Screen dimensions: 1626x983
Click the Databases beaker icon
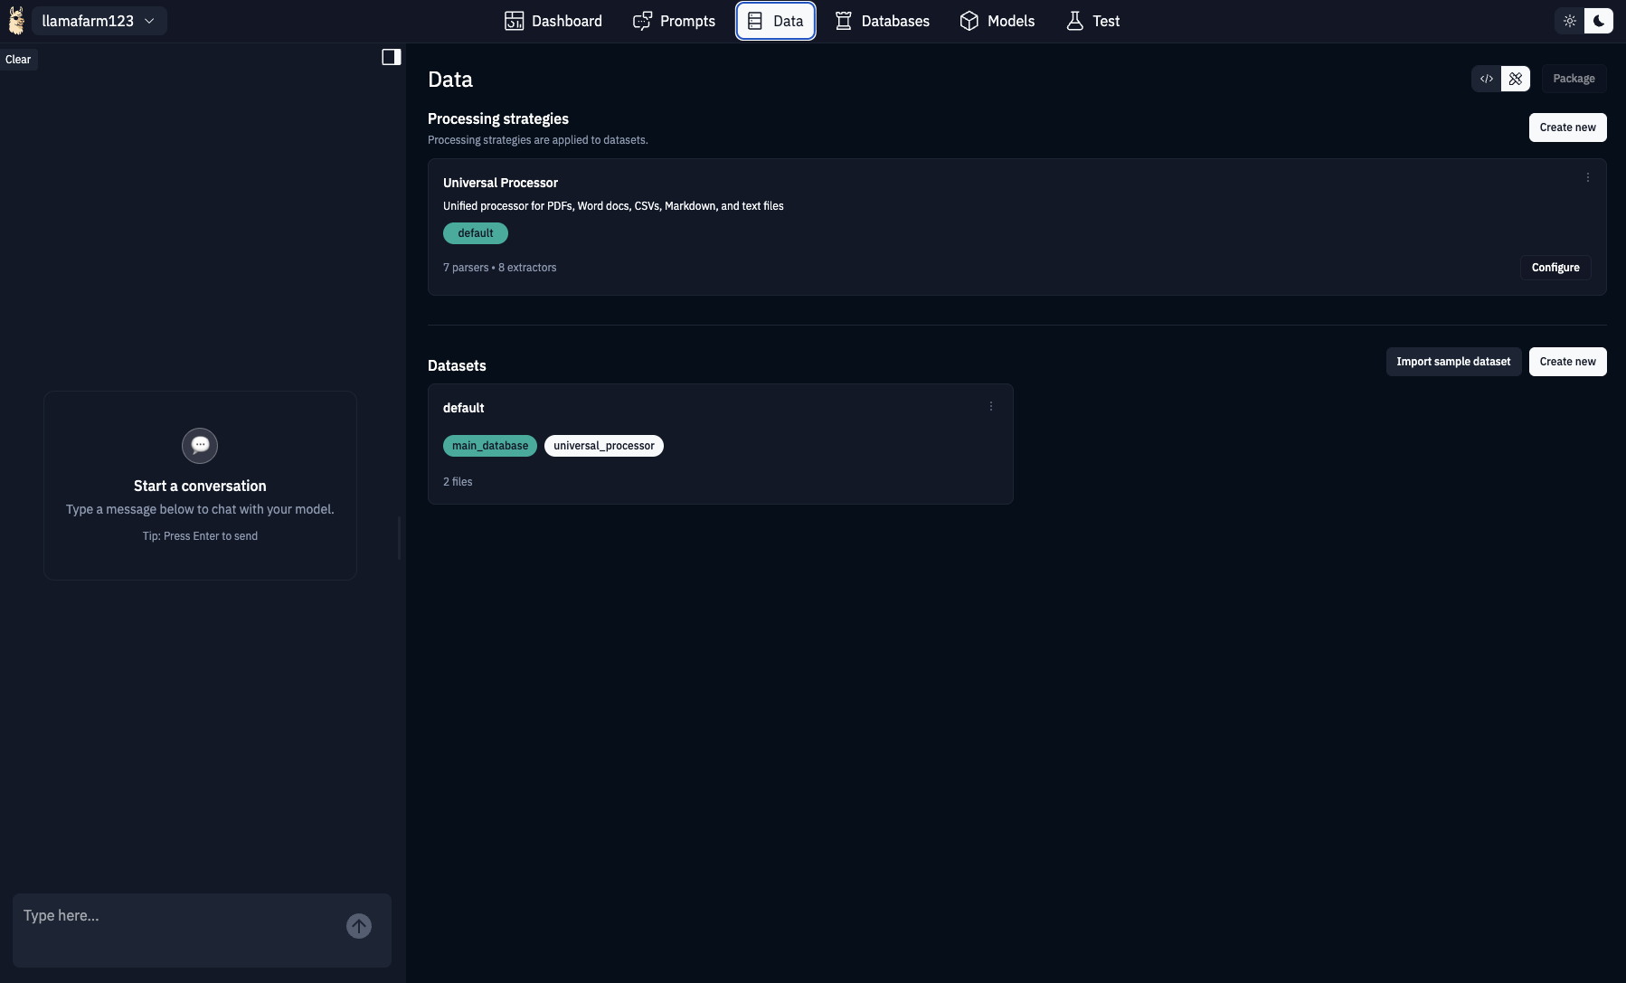[844, 20]
